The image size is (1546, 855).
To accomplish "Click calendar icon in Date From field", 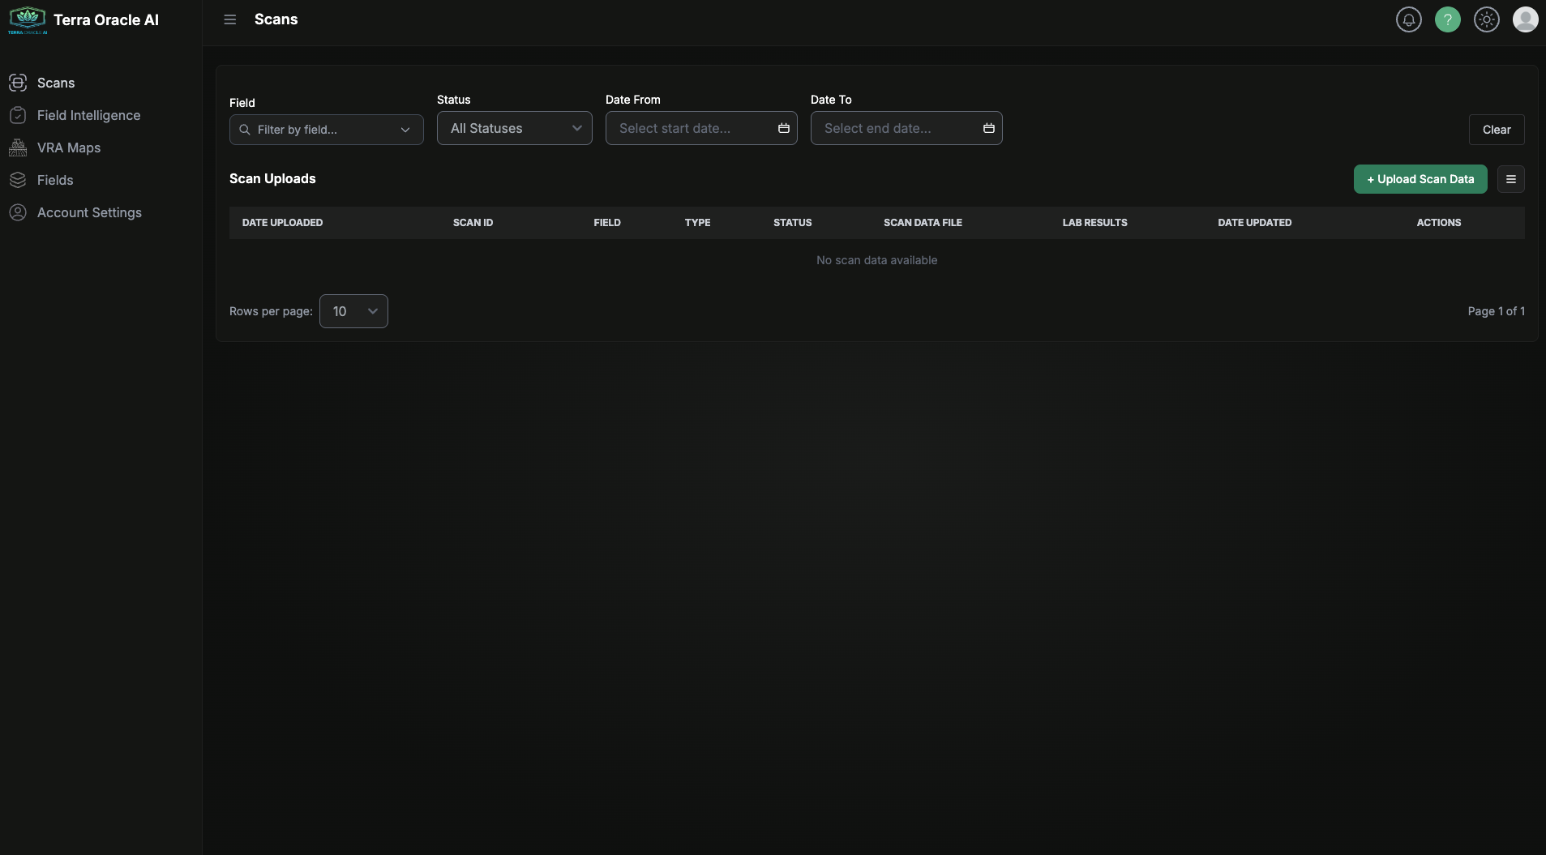I will point(783,128).
